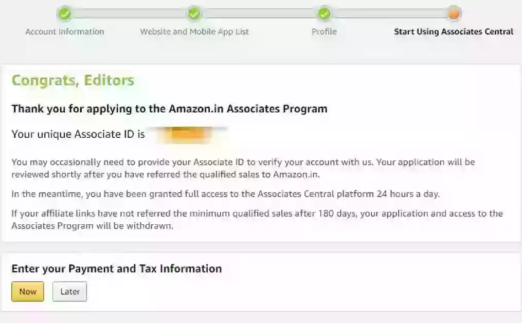Viewport: 522px width, 323px height.
Task: Click progress bar between Profile and final step
Action: point(389,14)
